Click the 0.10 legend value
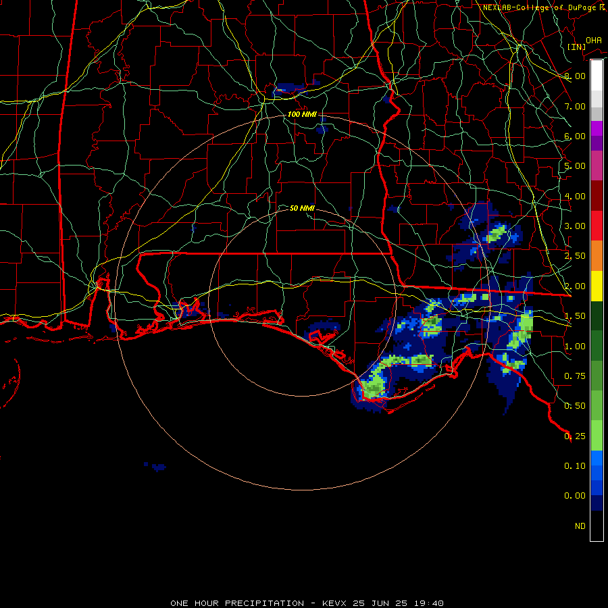Screen dimensions: 608x608 tap(575, 466)
